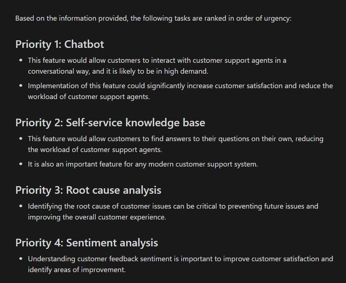Click the word 'urgency' in the intro line
Screen dimensions: 346x283
point(277,19)
